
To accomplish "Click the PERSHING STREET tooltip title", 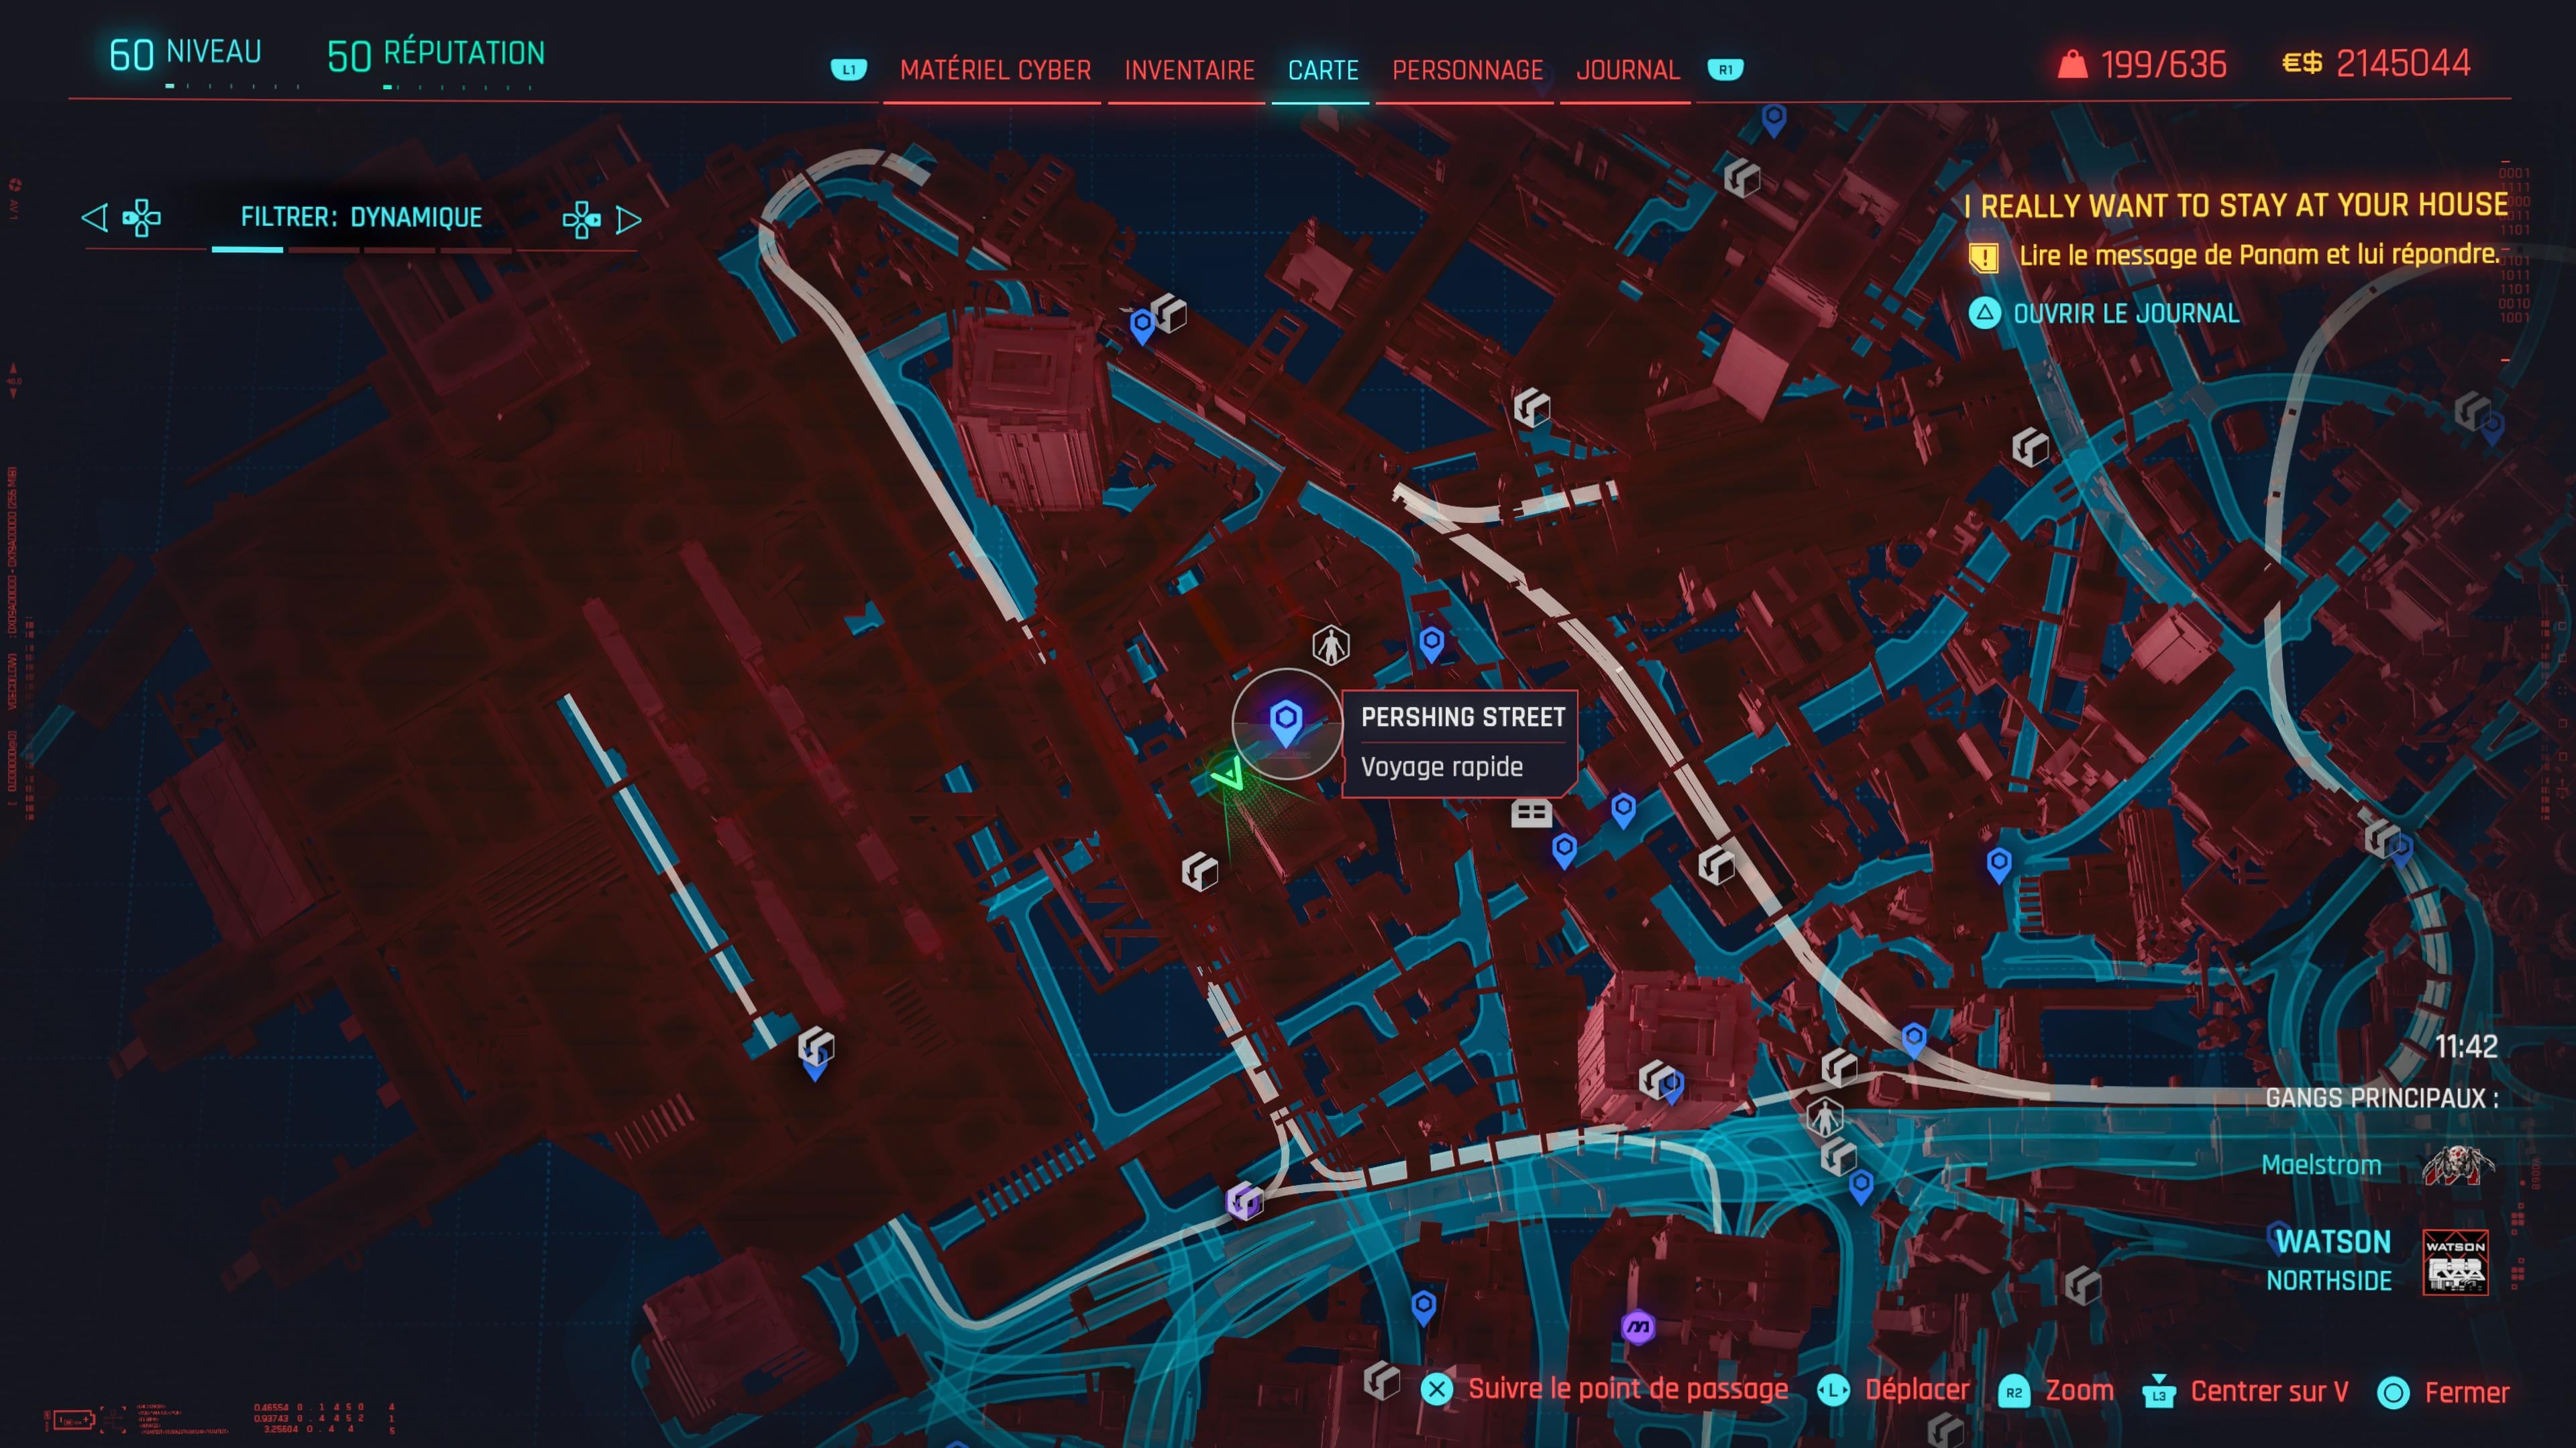I will point(1463,717).
